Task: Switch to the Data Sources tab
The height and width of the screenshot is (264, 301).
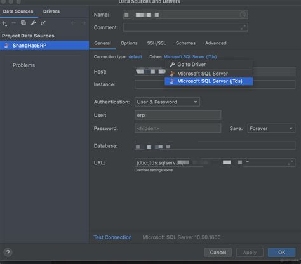Action: pyautogui.click(x=18, y=11)
